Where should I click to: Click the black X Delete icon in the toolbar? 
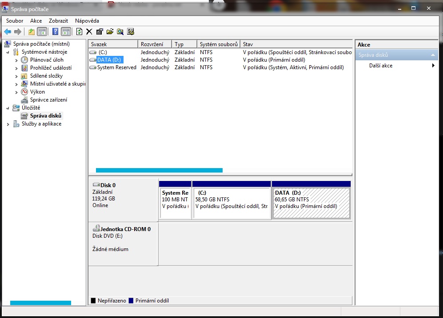coord(89,31)
